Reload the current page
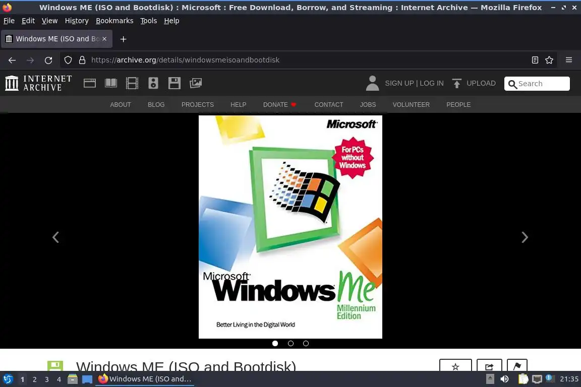Viewport: 581px width, 387px height. (48, 60)
